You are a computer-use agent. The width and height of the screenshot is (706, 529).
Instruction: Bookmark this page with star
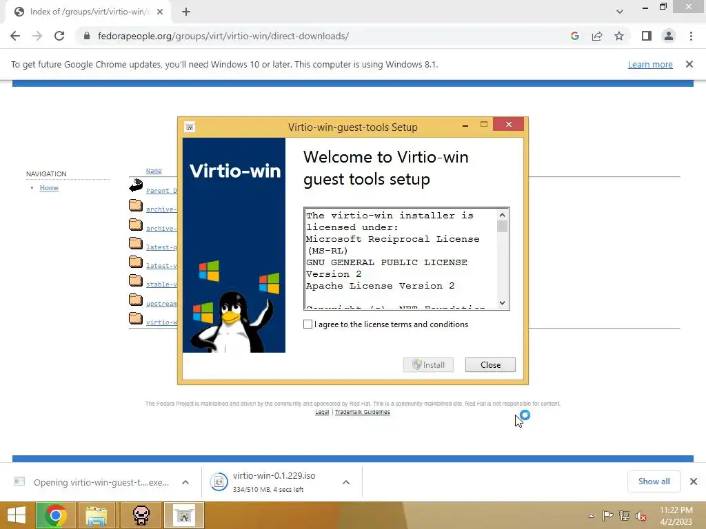[619, 36]
